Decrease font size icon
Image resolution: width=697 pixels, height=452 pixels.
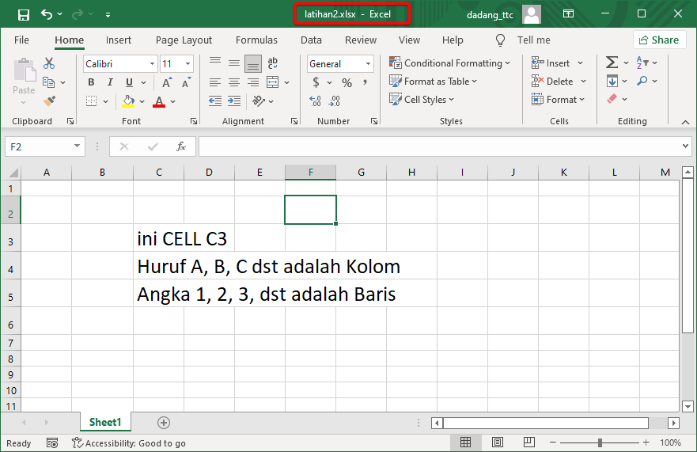pos(186,82)
